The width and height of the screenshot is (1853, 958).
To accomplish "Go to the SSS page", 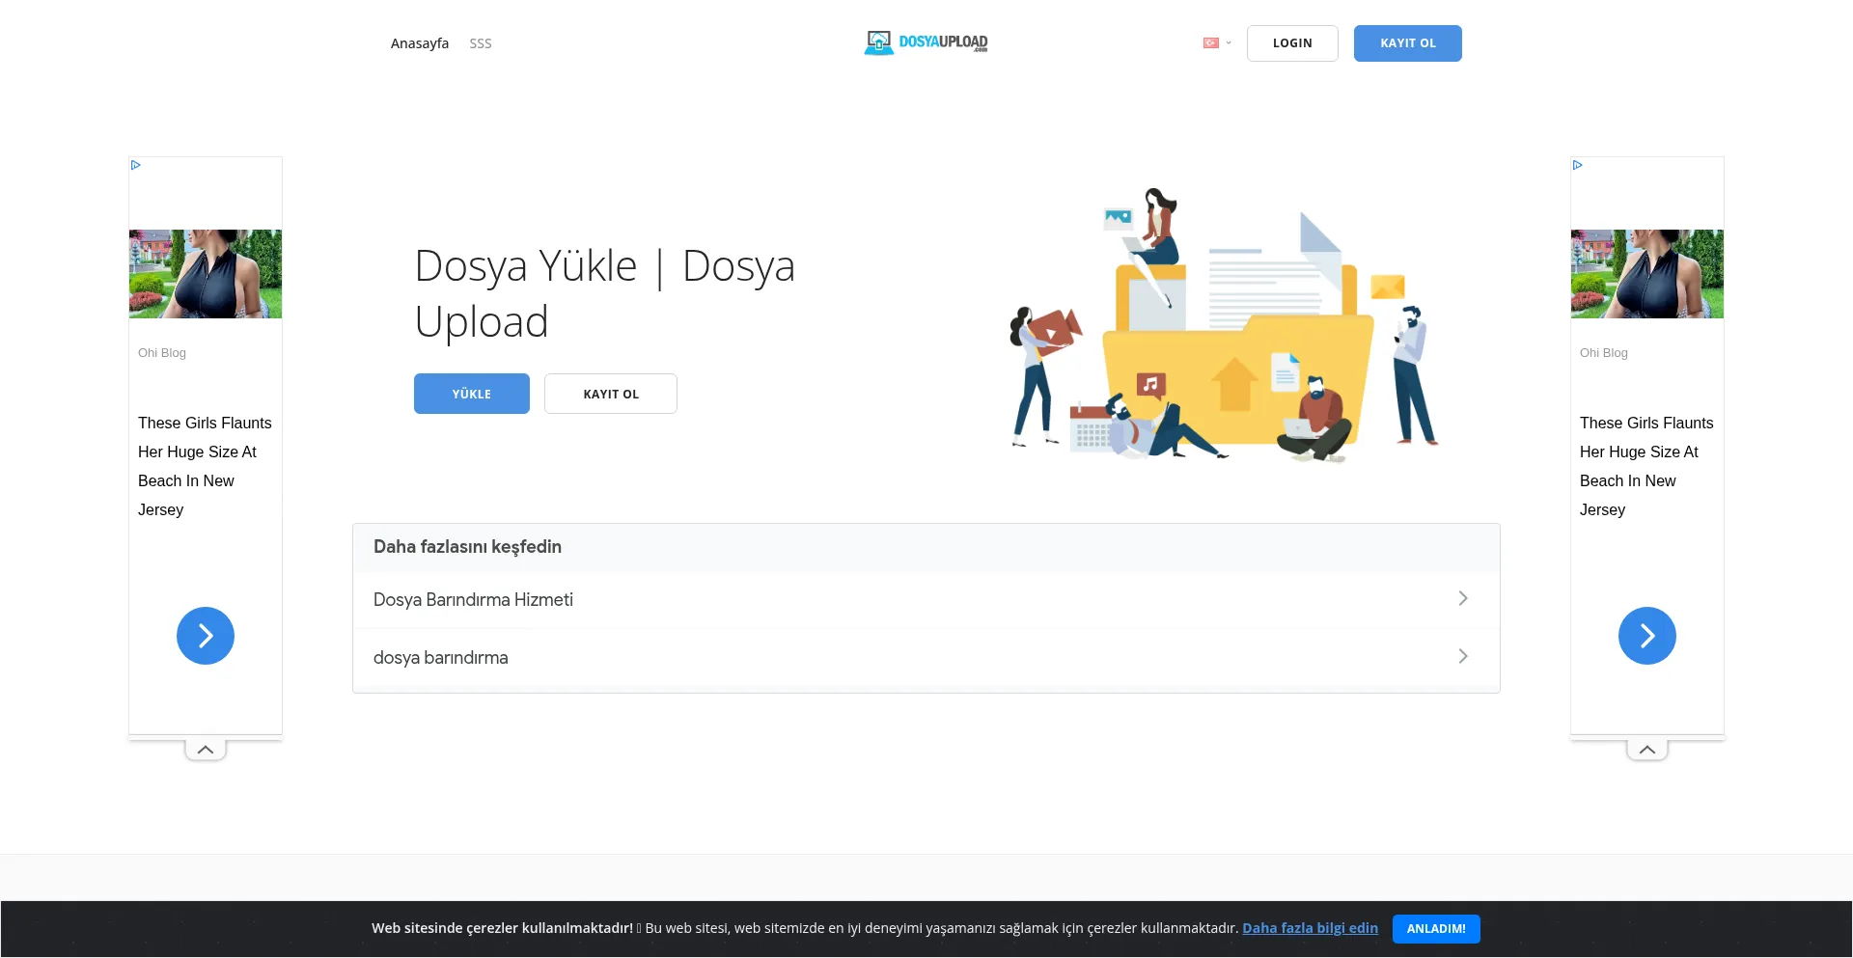I will coord(481,43).
